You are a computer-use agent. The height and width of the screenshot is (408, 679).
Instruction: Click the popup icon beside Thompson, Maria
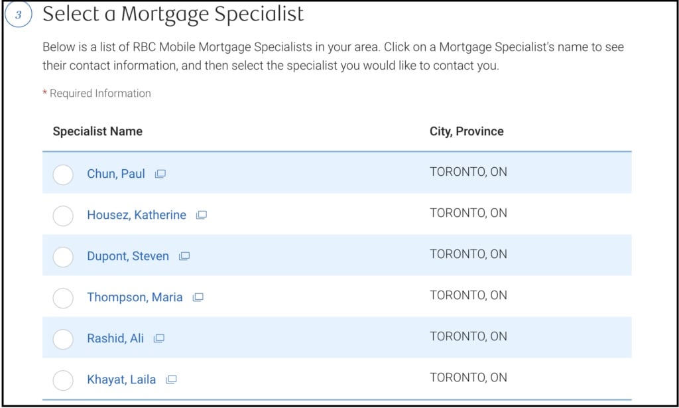(x=198, y=297)
